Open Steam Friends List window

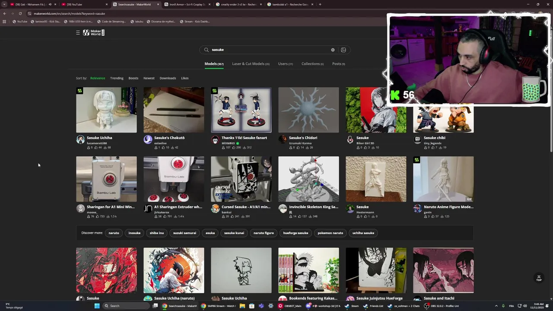(x=373, y=306)
